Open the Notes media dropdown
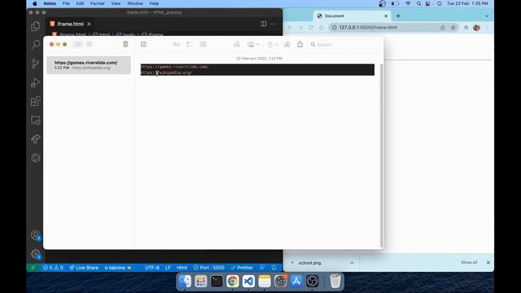Viewport: 521px width, 293px height. click(253, 44)
